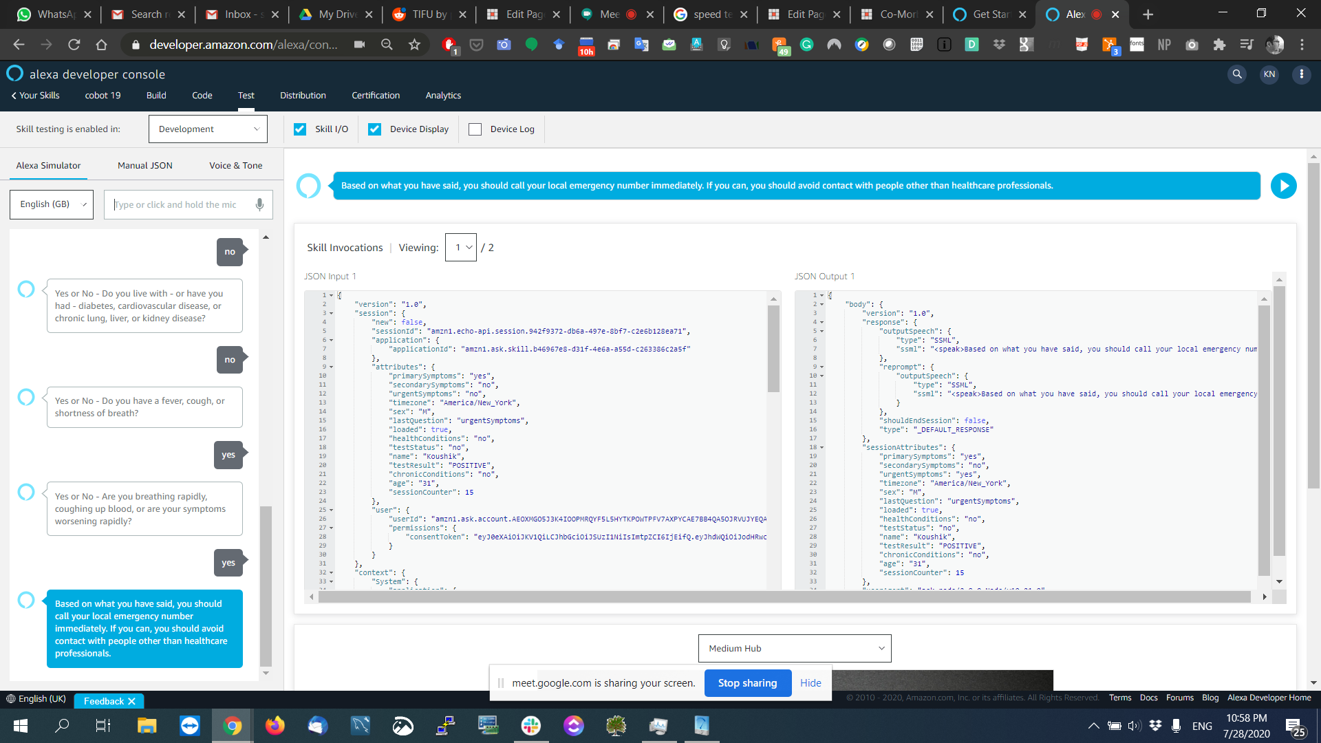Go back with browser back arrow

point(19,45)
